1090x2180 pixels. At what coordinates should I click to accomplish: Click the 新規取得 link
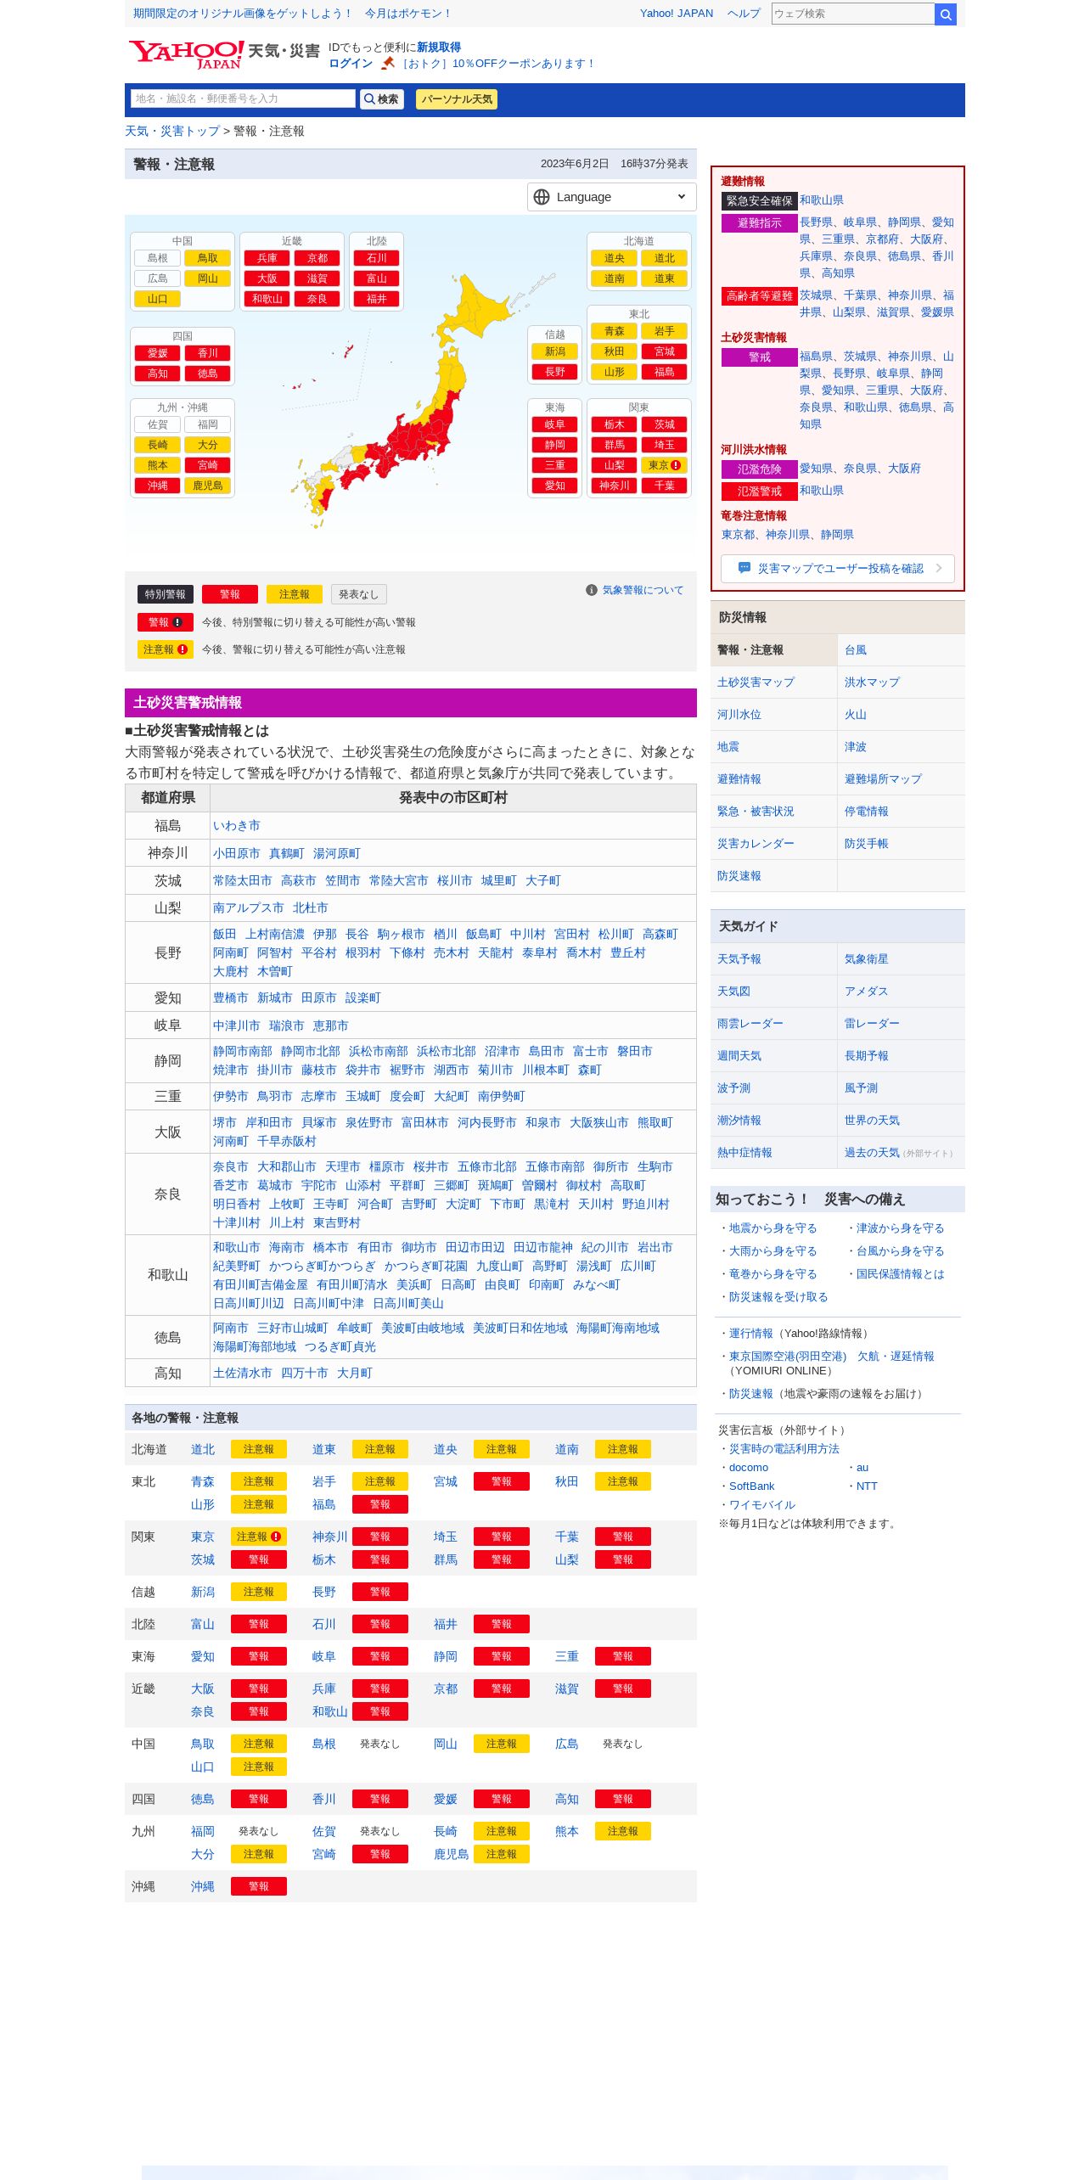coord(439,48)
